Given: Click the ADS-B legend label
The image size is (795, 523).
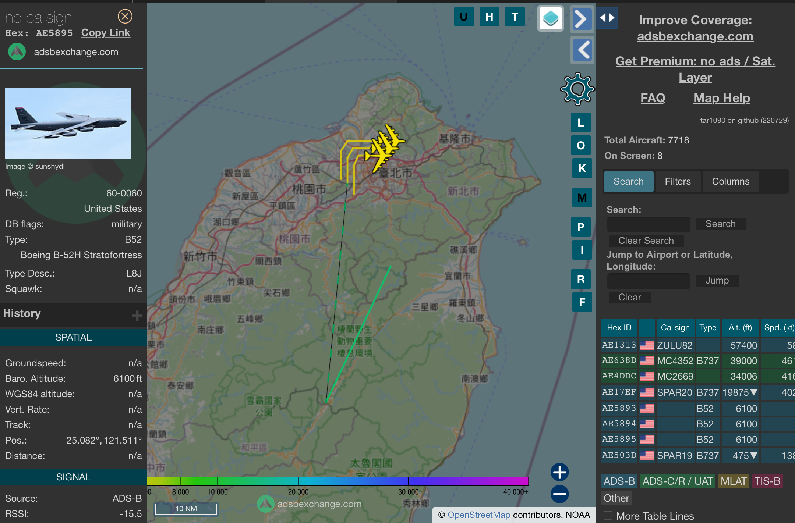Looking at the screenshot, I should 619,481.
